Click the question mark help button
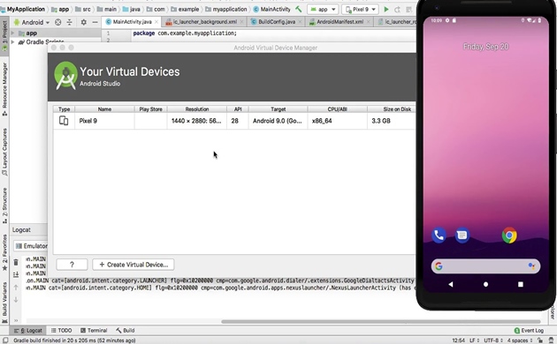The image size is (557, 344). (x=72, y=265)
